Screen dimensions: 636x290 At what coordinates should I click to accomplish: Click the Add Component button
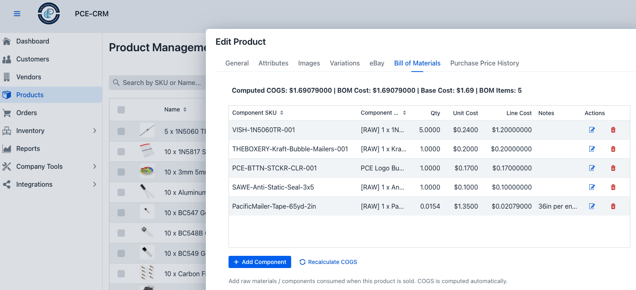(259, 262)
